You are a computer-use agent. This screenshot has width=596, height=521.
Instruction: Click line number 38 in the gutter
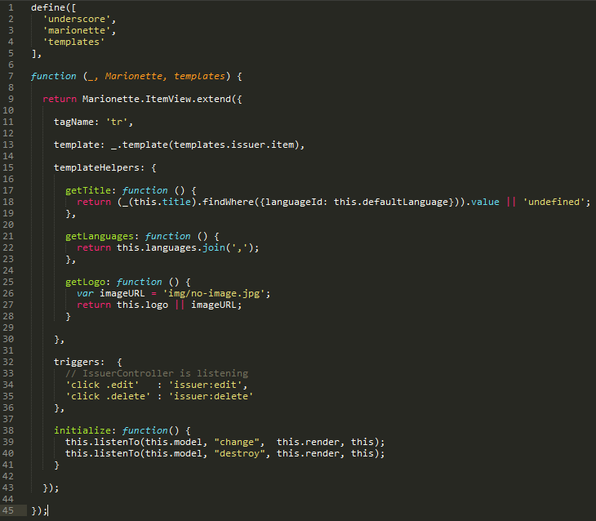coord(8,430)
